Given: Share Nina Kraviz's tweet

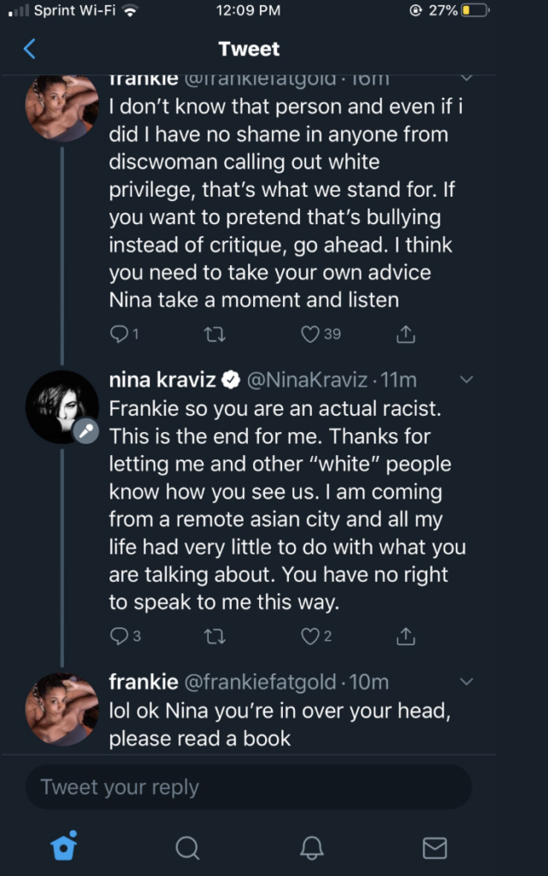Looking at the screenshot, I should point(407,636).
